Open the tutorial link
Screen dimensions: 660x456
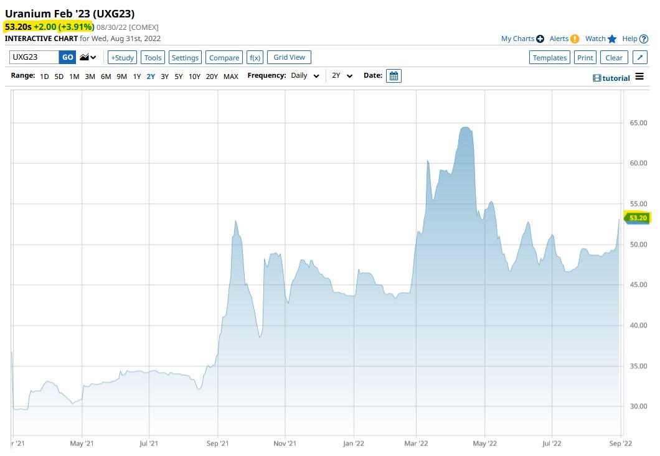[616, 78]
